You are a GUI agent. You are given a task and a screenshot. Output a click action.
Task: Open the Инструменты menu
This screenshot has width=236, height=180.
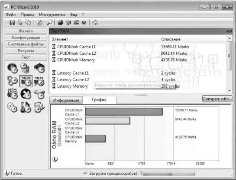tap(52, 15)
